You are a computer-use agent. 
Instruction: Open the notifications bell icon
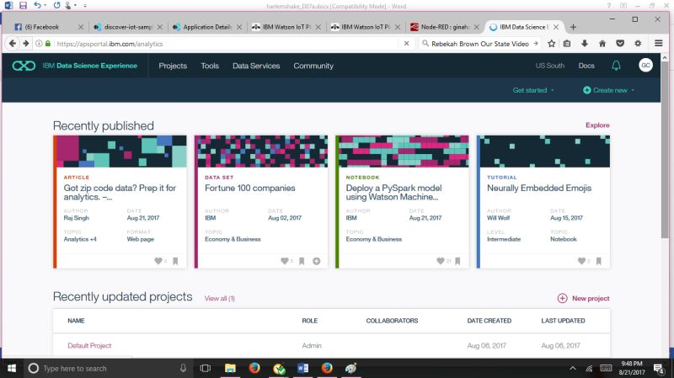click(x=616, y=66)
